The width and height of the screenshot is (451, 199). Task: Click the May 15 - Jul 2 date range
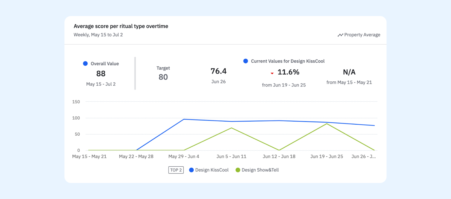click(101, 84)
